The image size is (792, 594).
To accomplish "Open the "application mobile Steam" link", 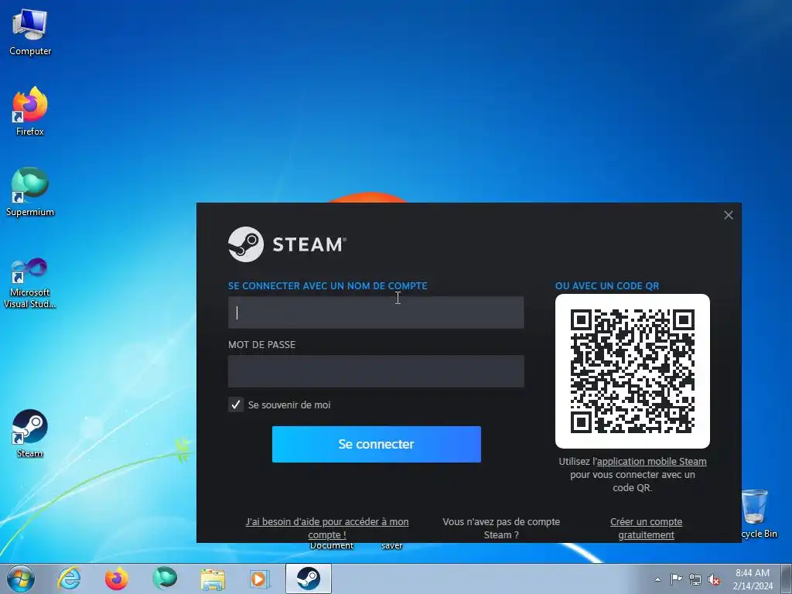I will coord(651,461).
